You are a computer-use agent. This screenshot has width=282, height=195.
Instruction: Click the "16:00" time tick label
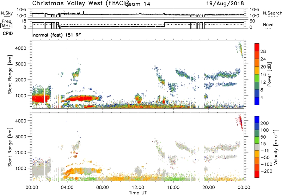(173, 188)
